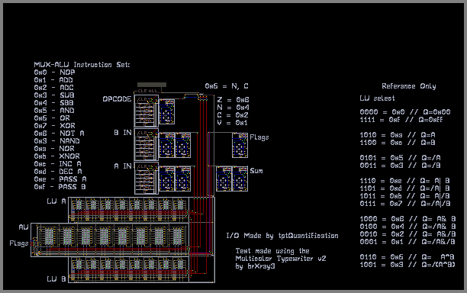Click the 0x7 - XOR instruction entry

pos(54,126)
